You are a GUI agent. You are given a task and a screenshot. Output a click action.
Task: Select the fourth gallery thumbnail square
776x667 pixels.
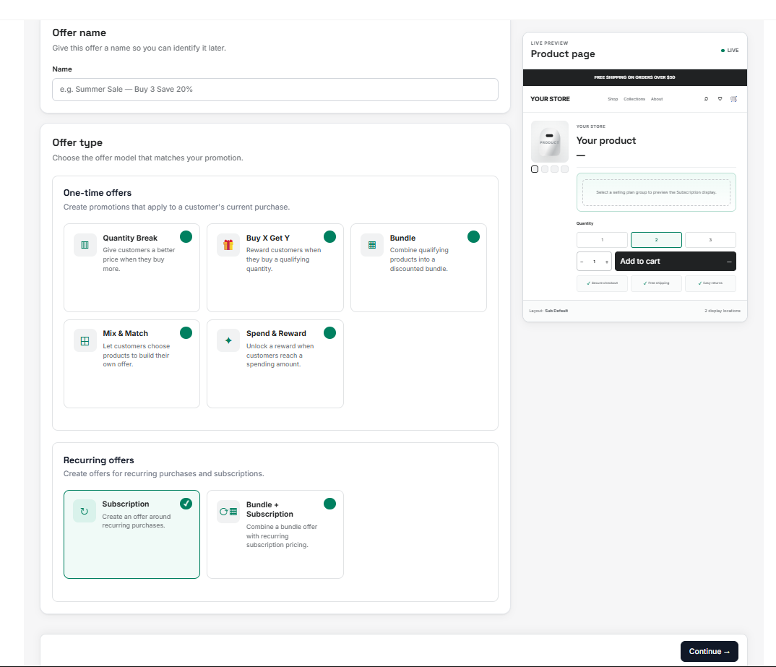pyautogui.click(x=564, y=169)
